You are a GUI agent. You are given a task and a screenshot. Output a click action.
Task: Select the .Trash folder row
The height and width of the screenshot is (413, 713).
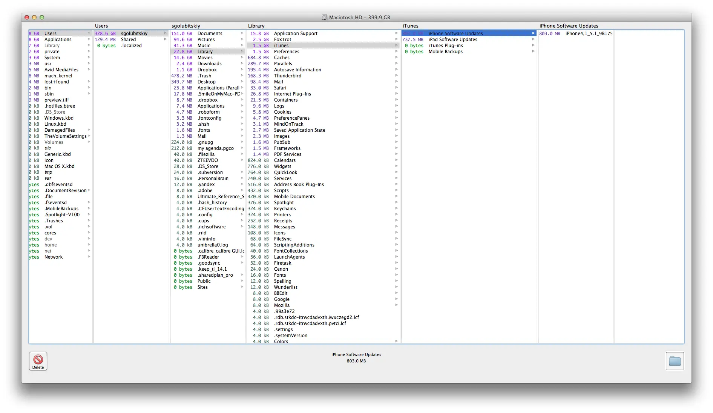click(208, 76)
